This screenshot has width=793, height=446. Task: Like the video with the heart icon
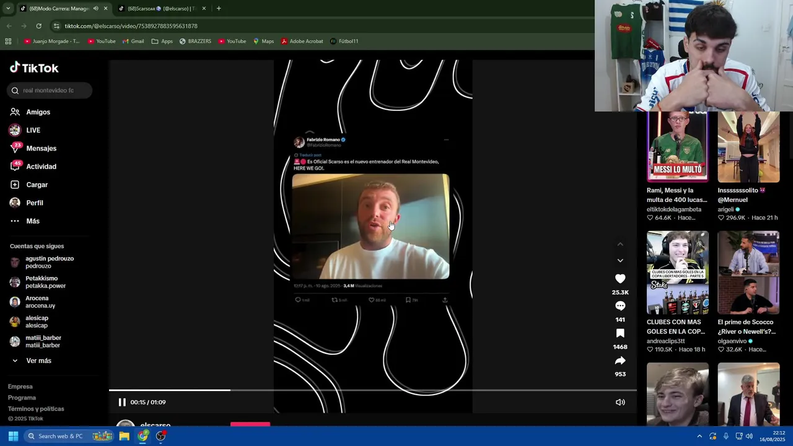(620, 279)
